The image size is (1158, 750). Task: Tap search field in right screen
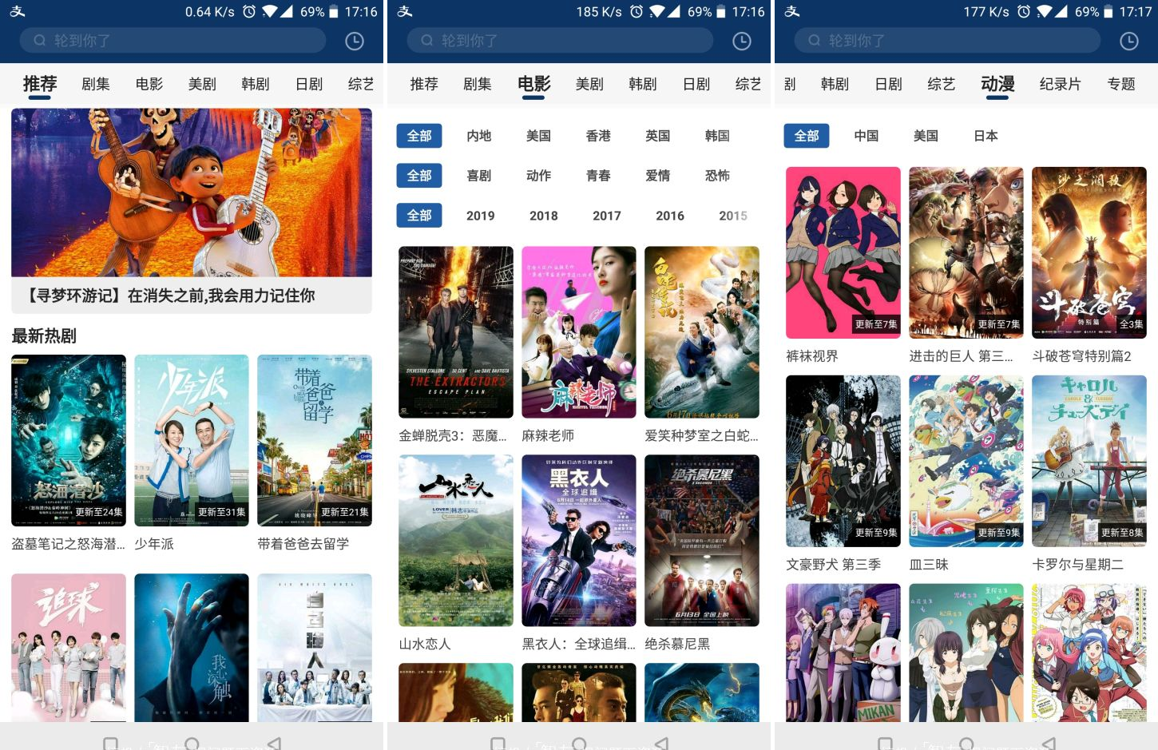coord(948,40)
